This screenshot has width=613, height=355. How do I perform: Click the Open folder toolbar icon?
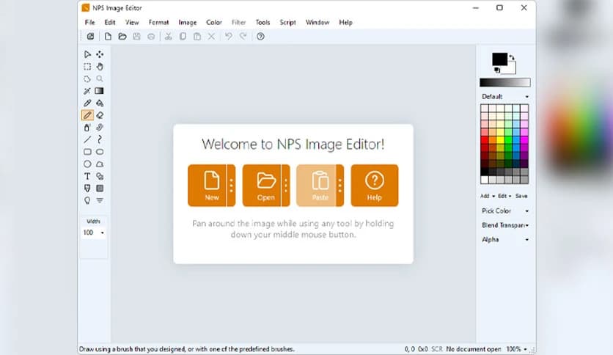pos(122,37)
